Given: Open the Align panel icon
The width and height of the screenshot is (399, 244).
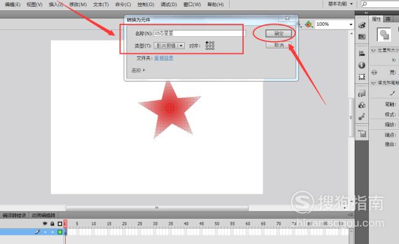Looking at the screenshot, I should coord(362,53).
